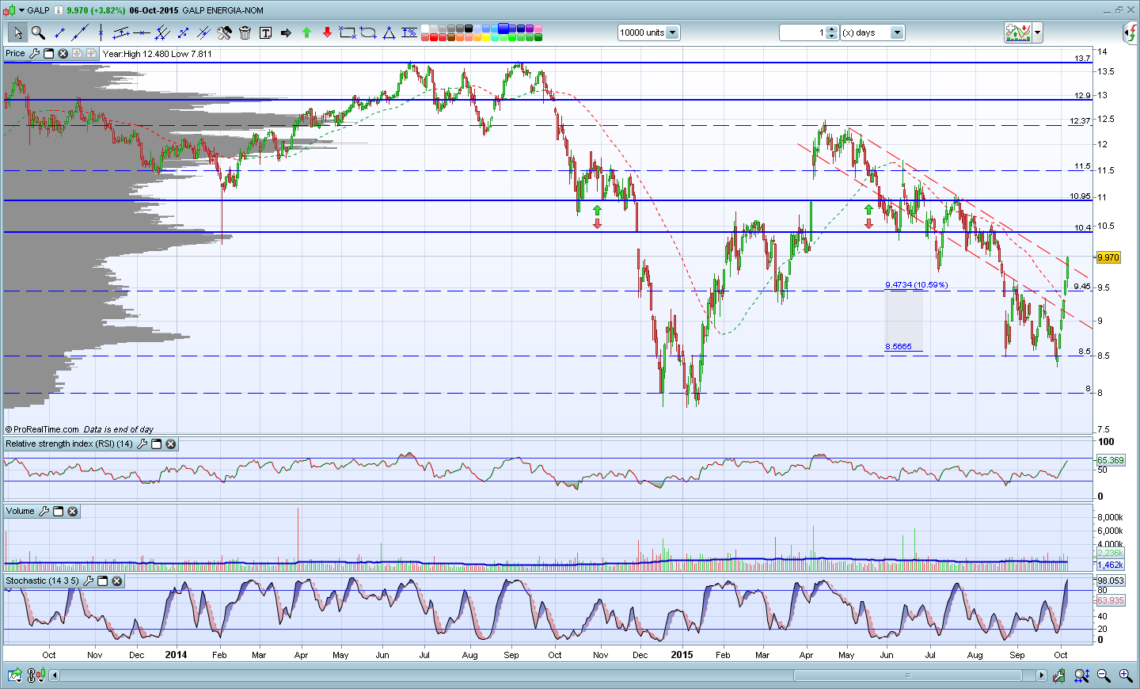Increase the period count stepper
Image resolution: width=1140 pixels, height=689 pixels.
click(832, 29)
